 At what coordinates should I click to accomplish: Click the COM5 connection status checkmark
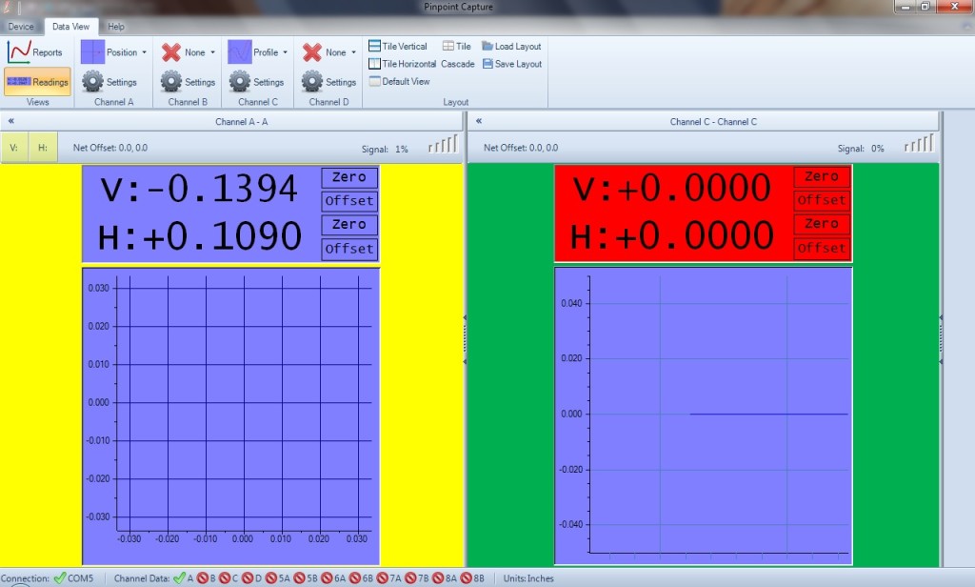(x=60, y=578)
